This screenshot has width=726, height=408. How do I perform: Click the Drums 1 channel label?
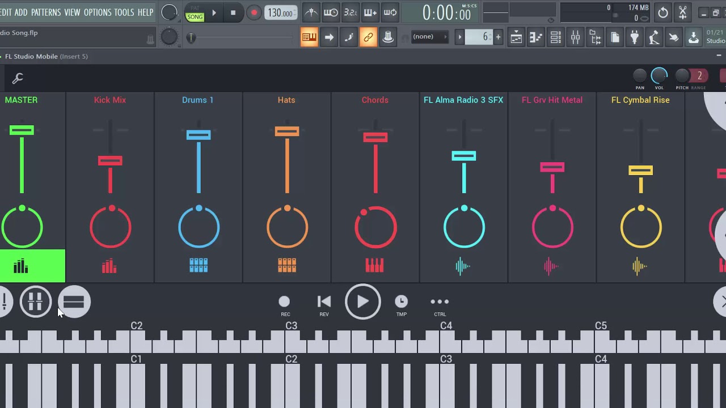pyautogui.click(x=198, y=100)
